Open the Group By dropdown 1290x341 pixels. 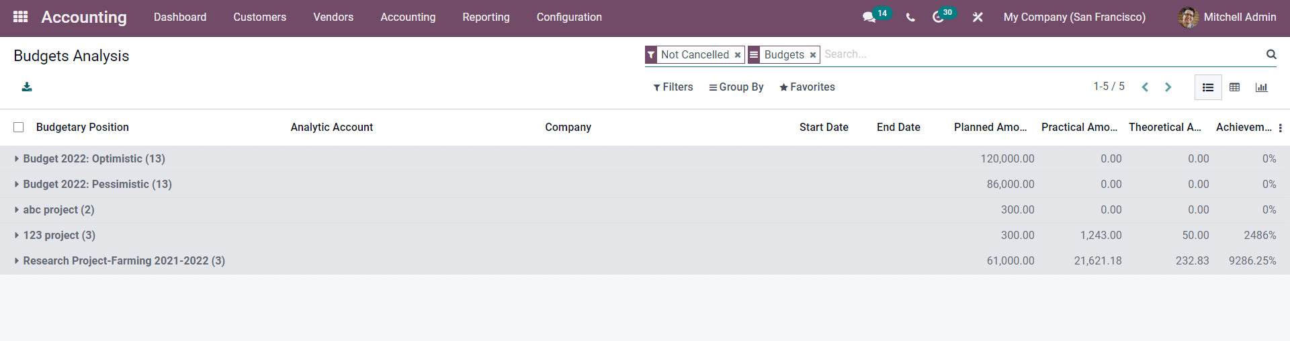(736, 87)
